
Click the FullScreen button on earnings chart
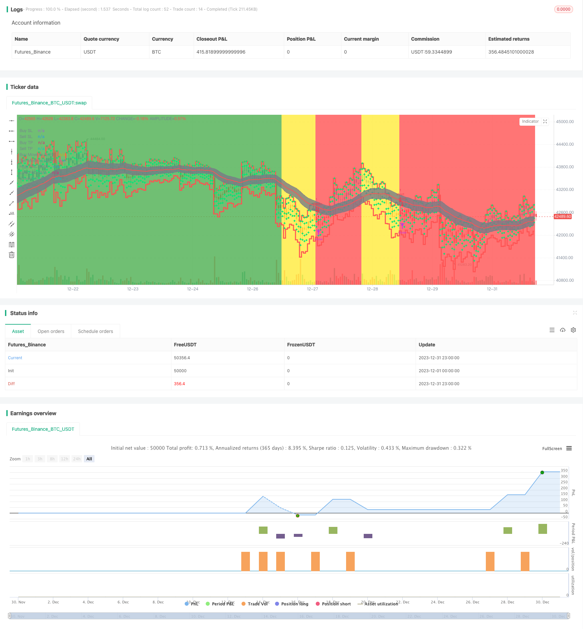click(552, 448)
